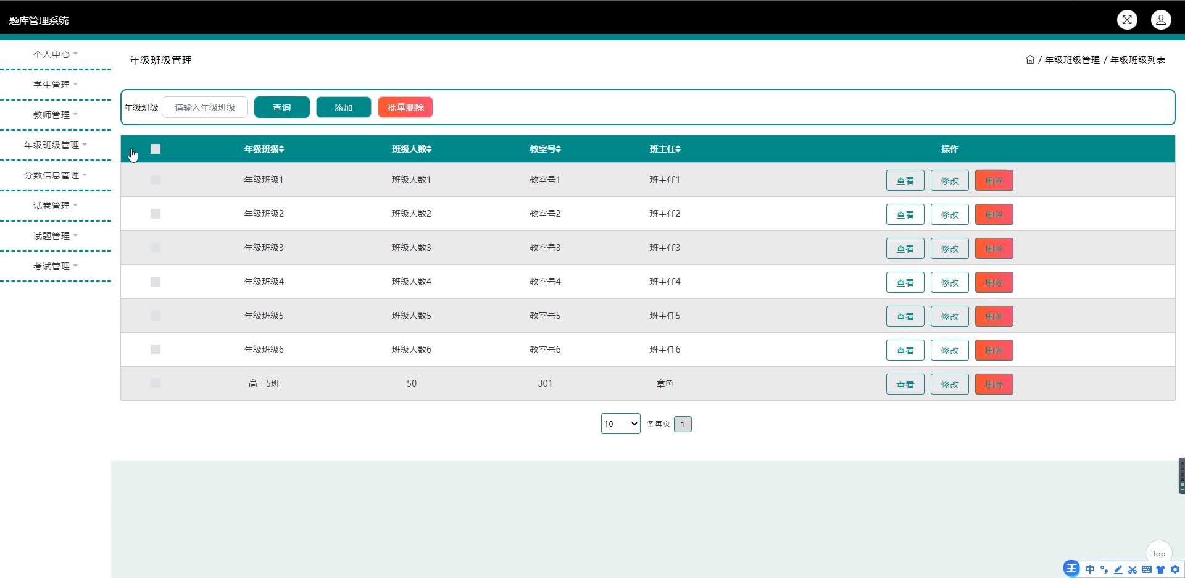
Task: Check the row 年级班级2 checkbox
Action: (156, 214)
